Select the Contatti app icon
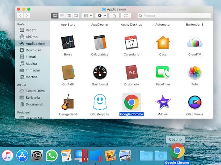 [x=68, y=72]
